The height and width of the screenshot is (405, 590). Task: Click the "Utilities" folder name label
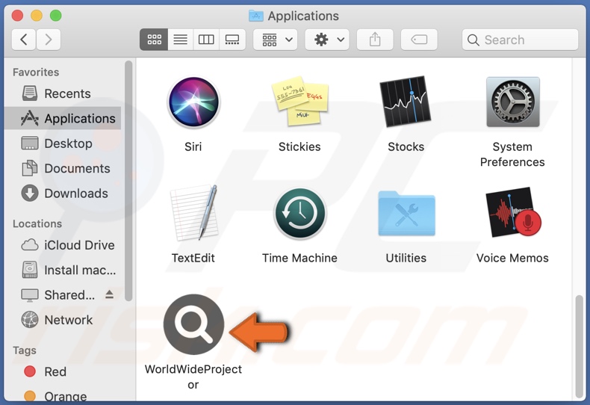(x=406, y=258)
